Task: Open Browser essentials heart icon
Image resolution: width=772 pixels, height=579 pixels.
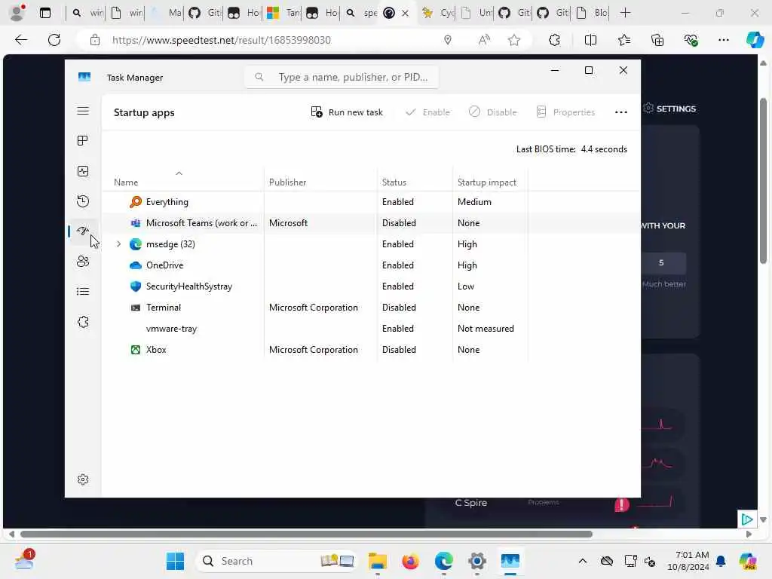Action: 691,40
